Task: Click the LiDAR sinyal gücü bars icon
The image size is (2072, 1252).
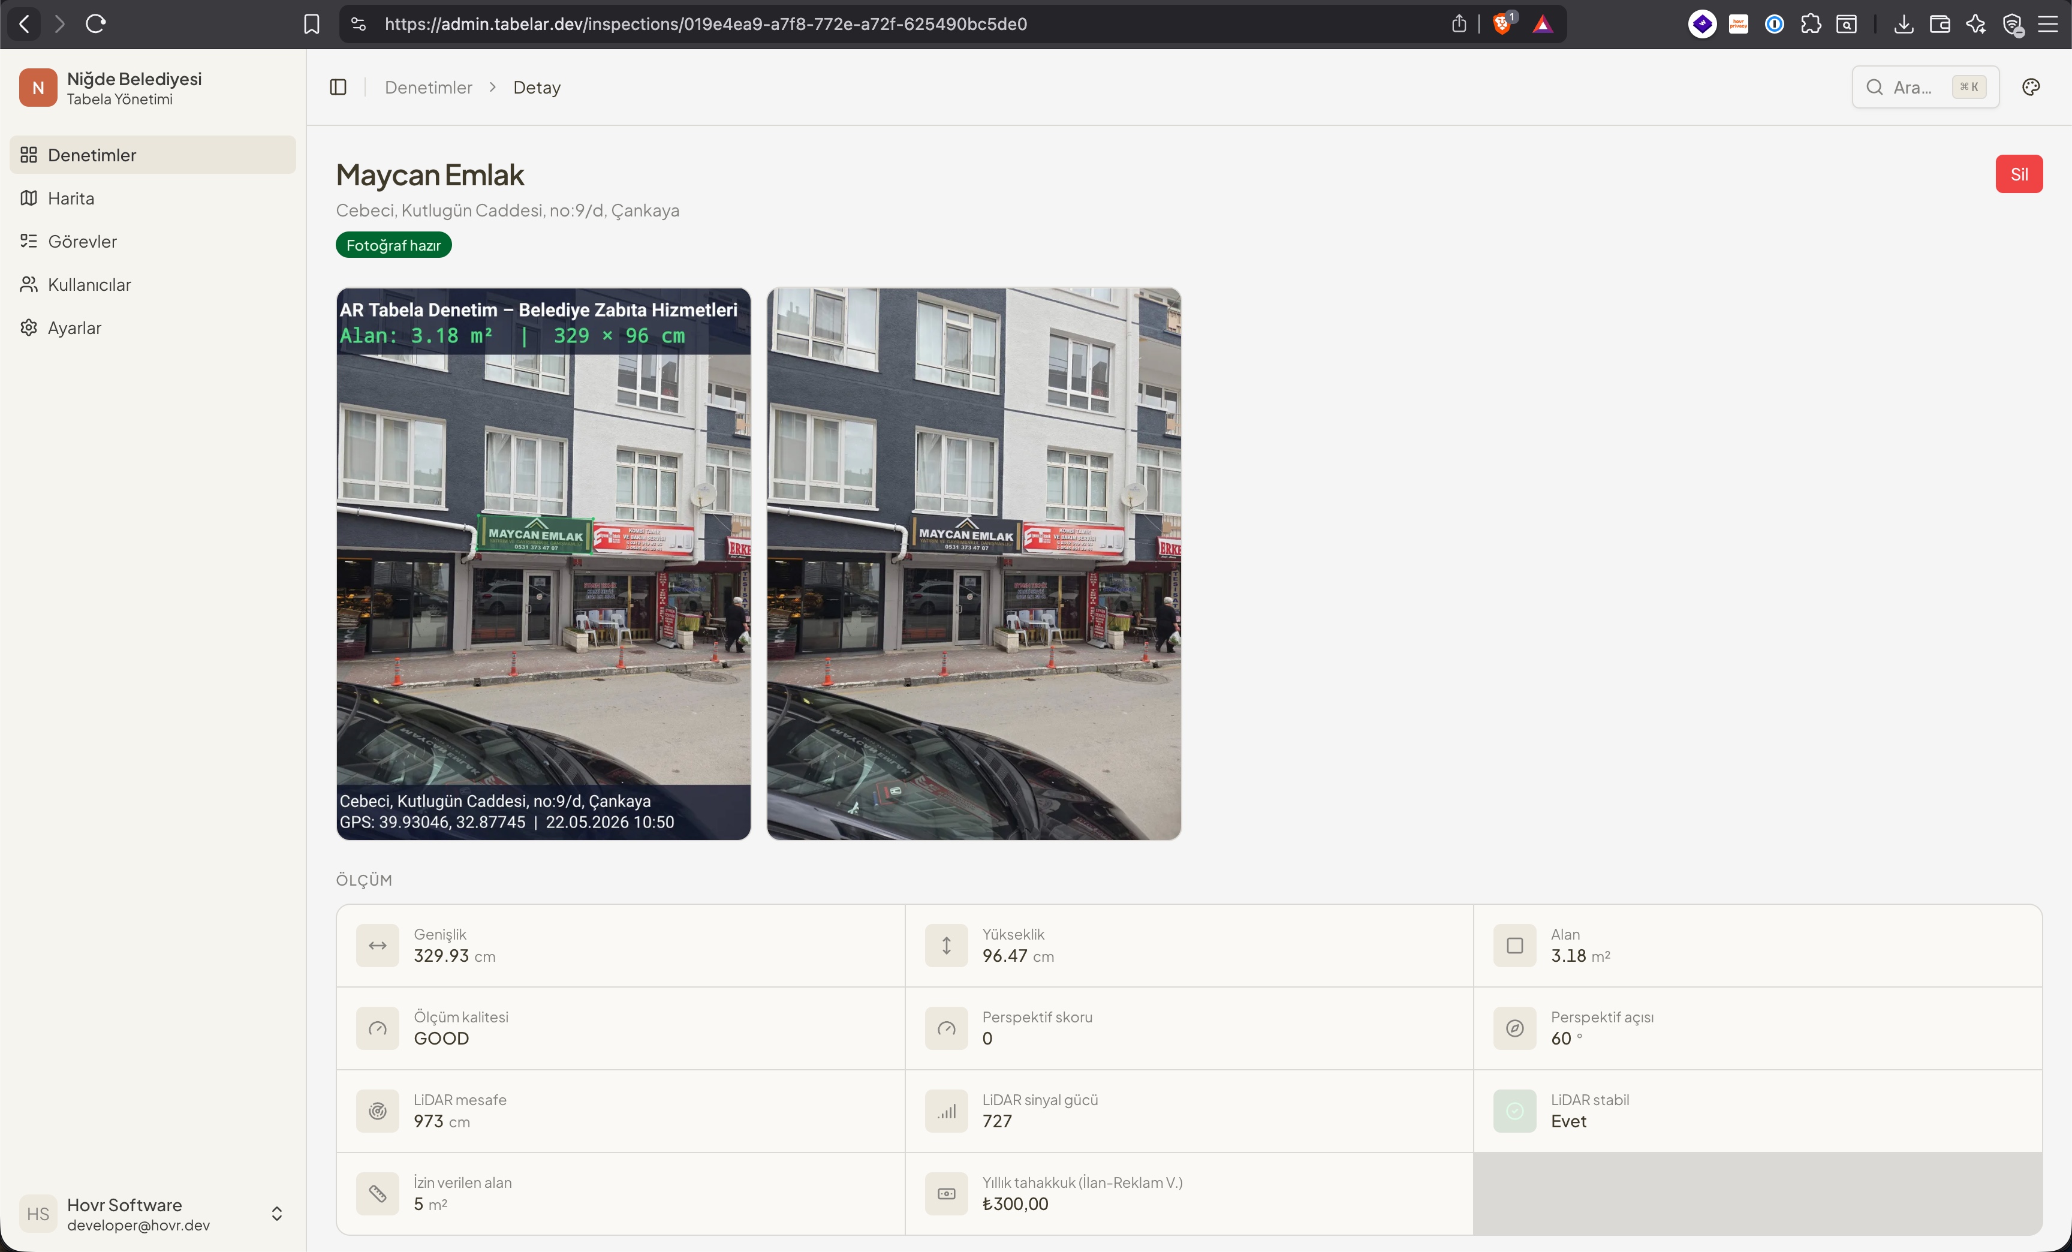Action: (x=946, y=1110)
